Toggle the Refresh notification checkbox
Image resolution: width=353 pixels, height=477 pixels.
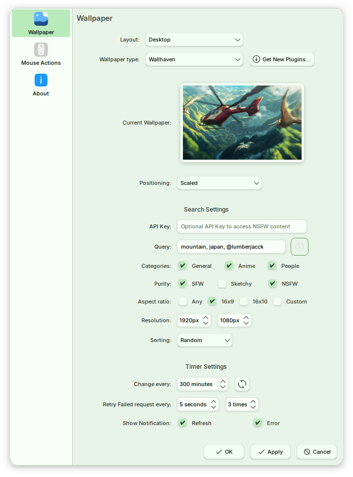(x=182, y=423)
